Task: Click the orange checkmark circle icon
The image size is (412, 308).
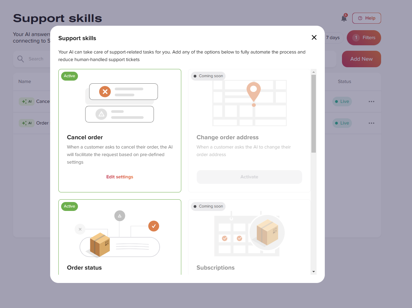Action: pos(154,226)
